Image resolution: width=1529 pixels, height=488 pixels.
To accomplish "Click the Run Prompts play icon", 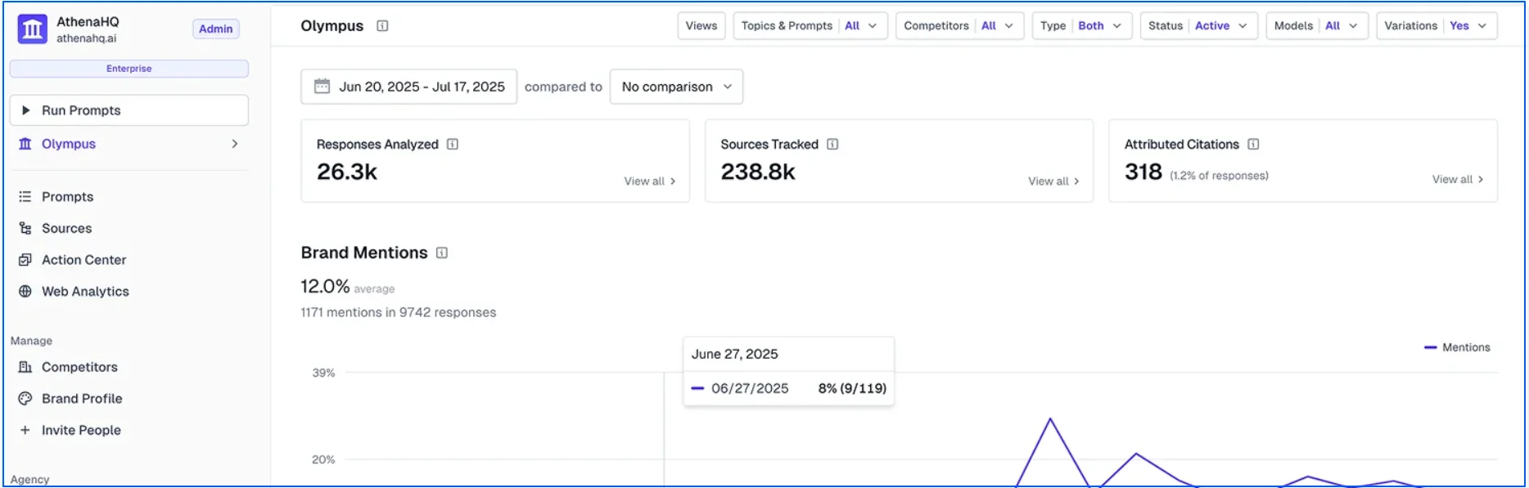I will (x=25, y=110).
